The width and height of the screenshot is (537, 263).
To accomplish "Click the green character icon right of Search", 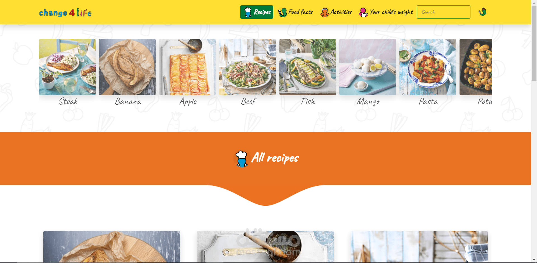I will pyautogui.click(x=482, y=12).
